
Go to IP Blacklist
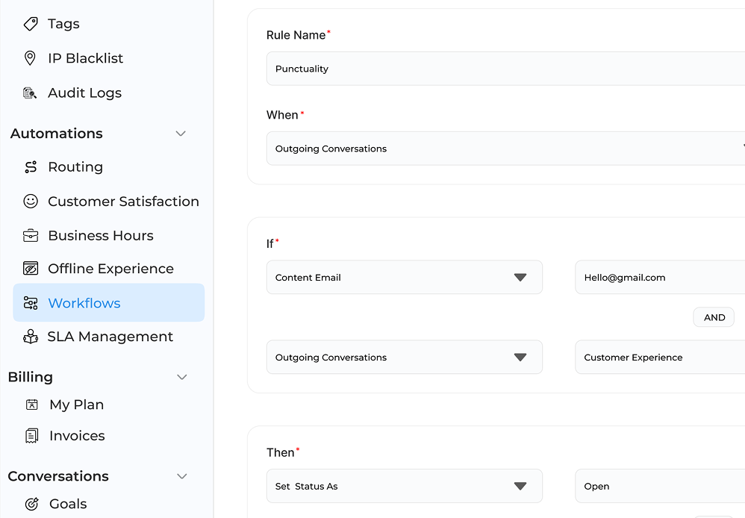click(86, 58)
